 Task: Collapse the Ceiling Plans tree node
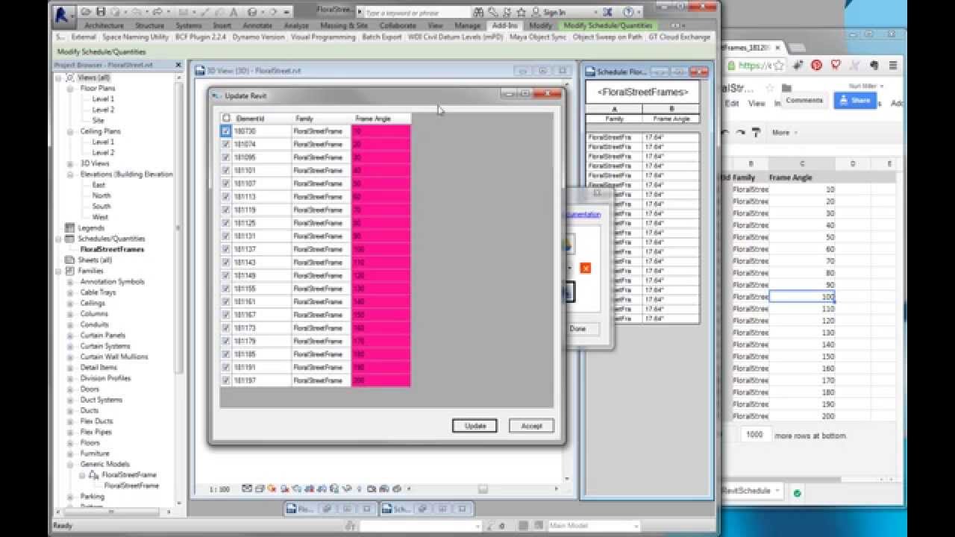(71, 131)
